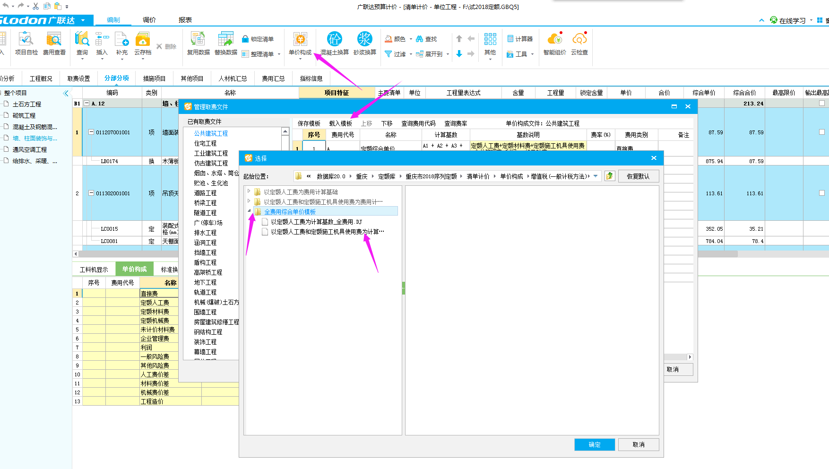Open 智能组价 smart pricing
The width and height of the screenshot is (829, 469).
554,43
